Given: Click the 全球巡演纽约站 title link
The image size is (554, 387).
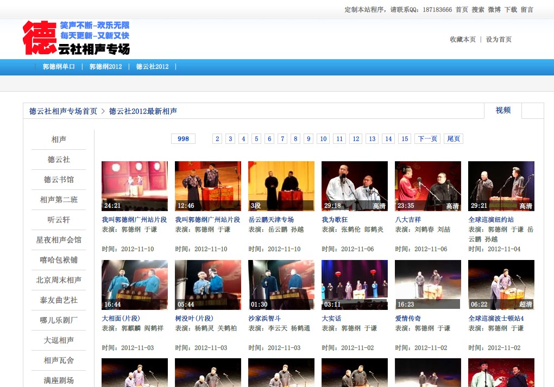Looking at the screenshot, I should point(491,220).
